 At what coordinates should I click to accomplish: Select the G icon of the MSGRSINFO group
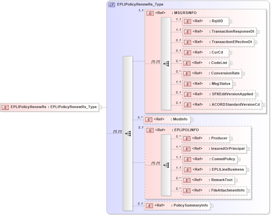[x=150, y=13]
